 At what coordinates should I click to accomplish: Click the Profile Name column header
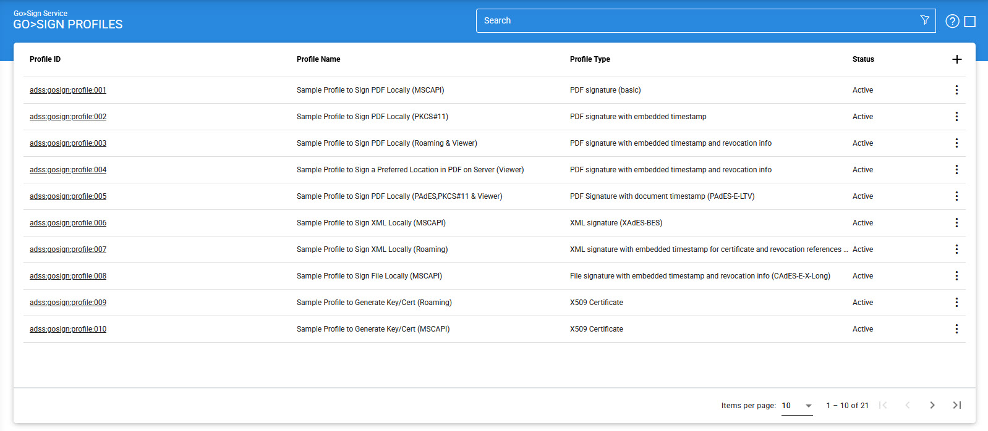click(x=318, y=59)
